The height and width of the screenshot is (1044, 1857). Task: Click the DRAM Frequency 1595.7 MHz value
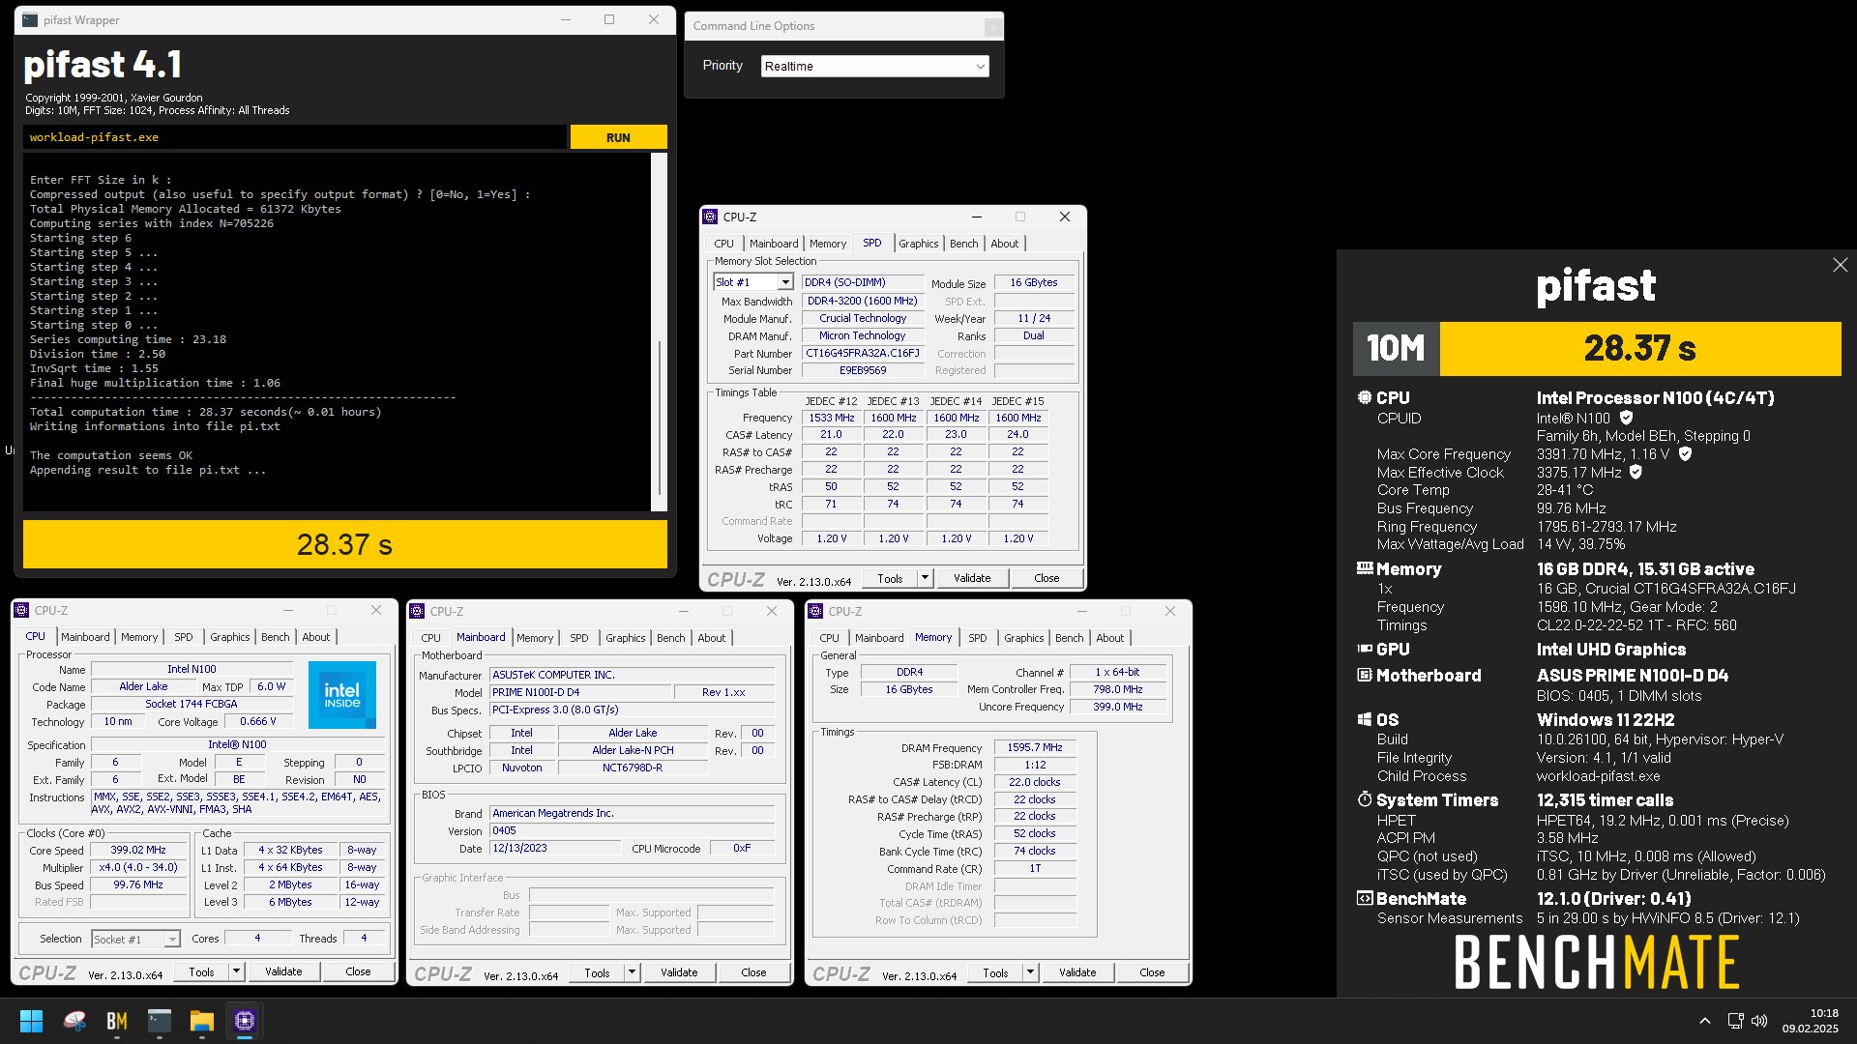[1035, 747]
